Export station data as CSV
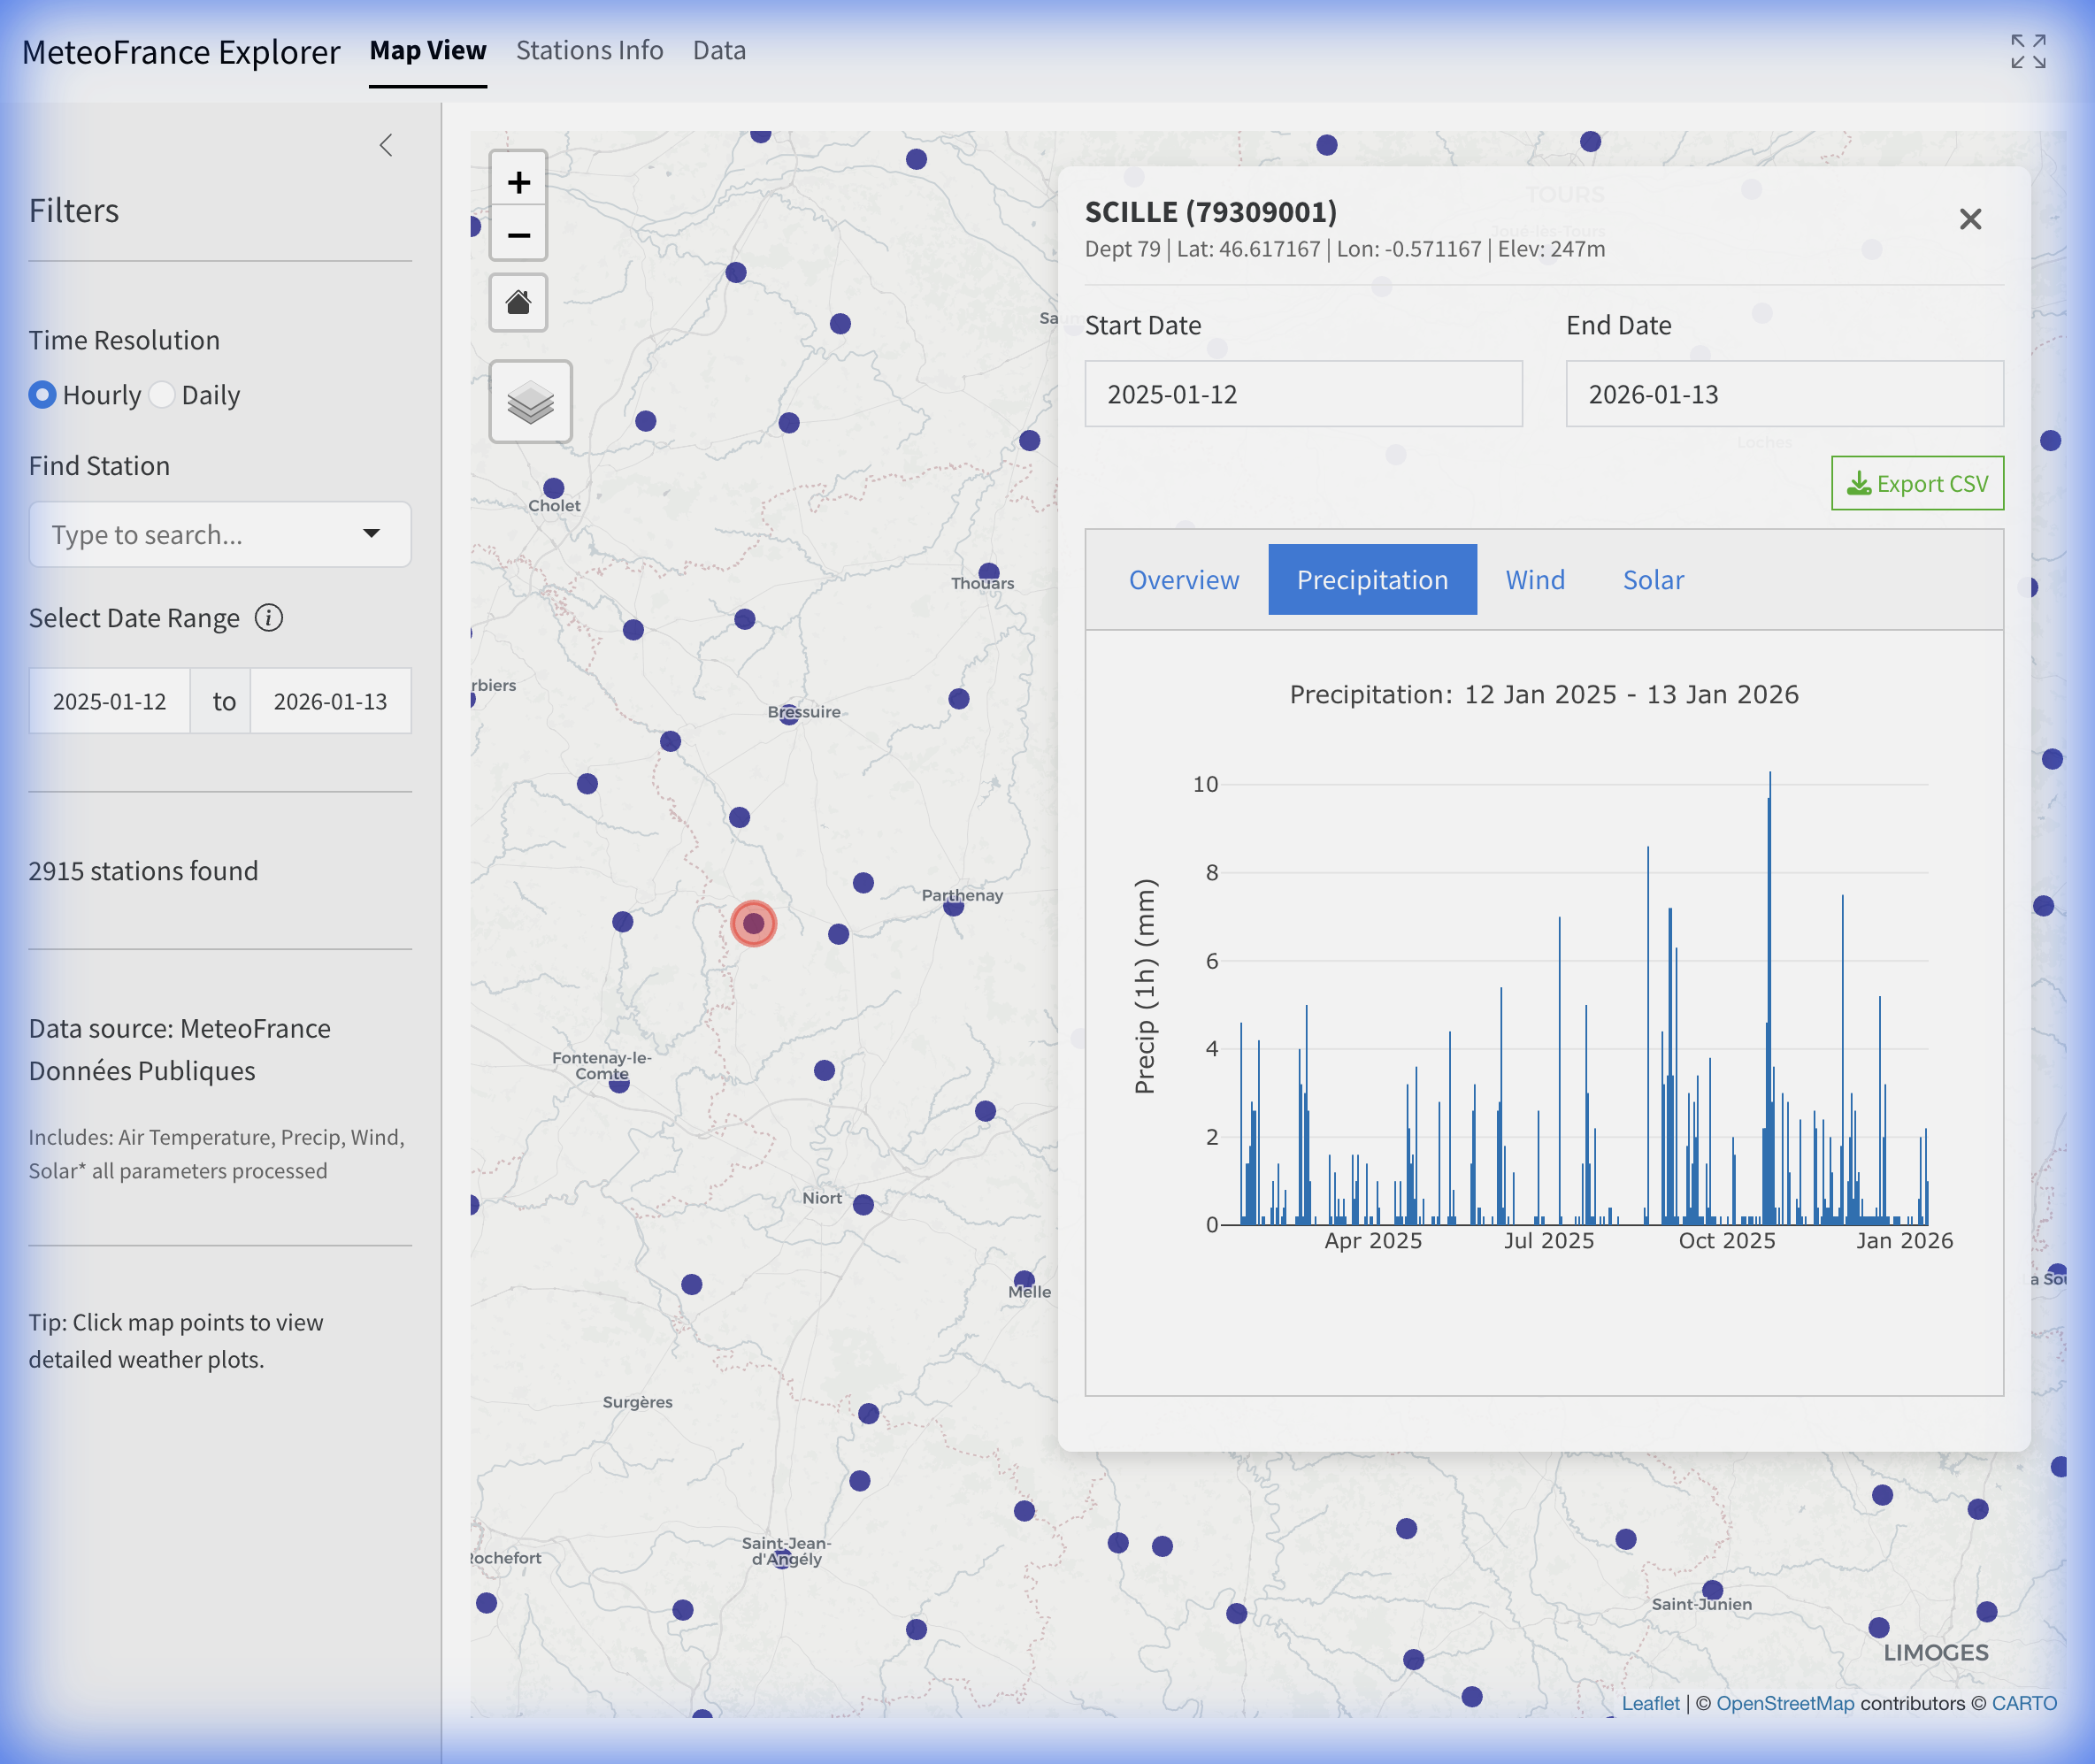This screenshot has height=1764, width=2095. 1916,484
